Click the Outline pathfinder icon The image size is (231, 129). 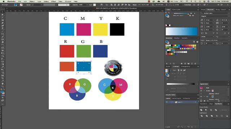pyautogui.click(x=222, y=116)
